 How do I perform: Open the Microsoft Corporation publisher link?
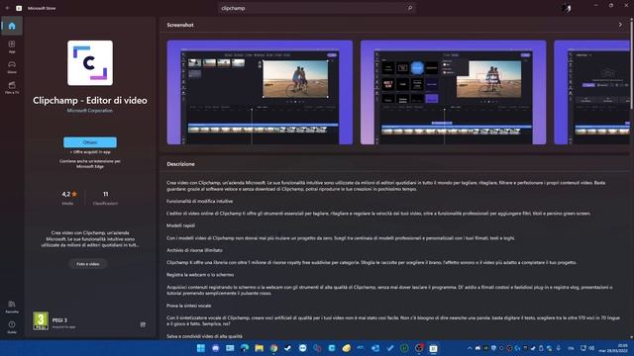point(90,111)
